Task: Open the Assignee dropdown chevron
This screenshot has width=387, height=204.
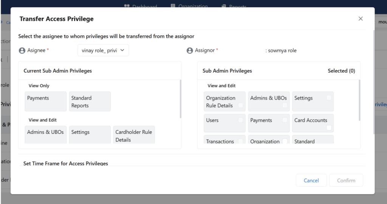Action: pyautogui.click(x=122, y=51)
